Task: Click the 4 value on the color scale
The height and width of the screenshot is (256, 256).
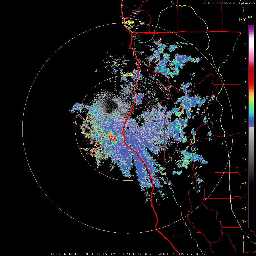Action: pyautogui.click(x=245, y=70)
